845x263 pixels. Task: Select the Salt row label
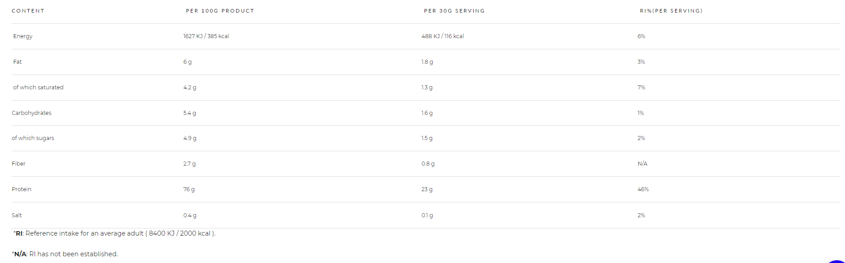(x=17, y=215)
